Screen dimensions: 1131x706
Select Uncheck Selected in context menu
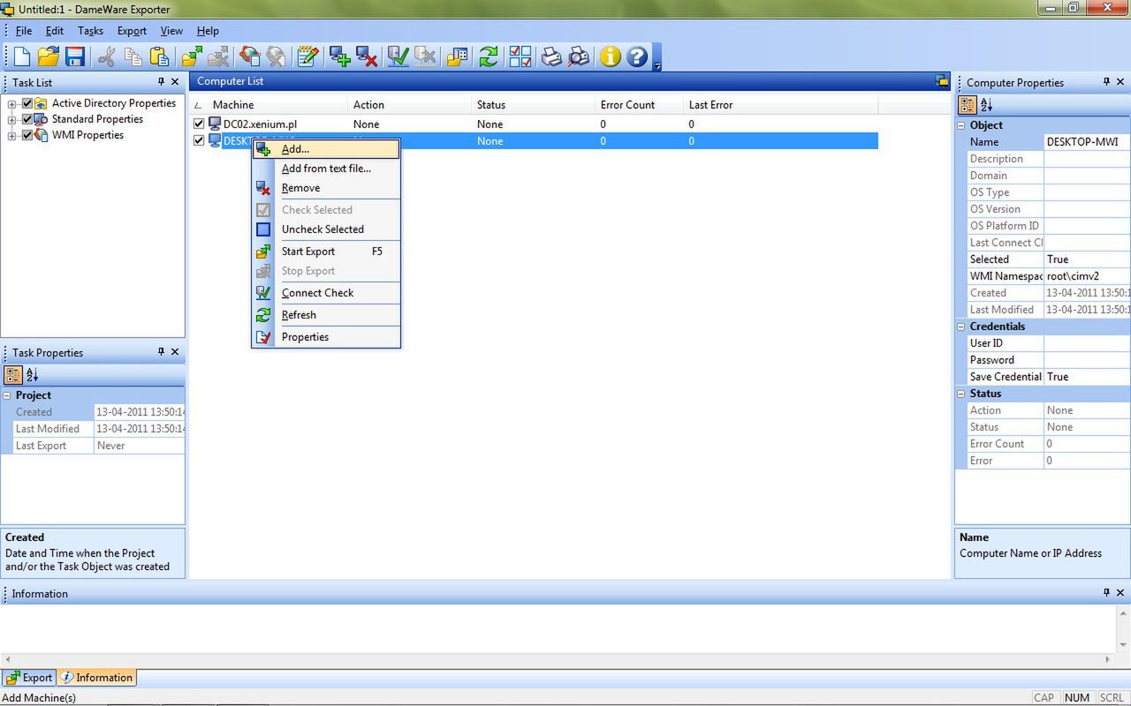point(326,229)
